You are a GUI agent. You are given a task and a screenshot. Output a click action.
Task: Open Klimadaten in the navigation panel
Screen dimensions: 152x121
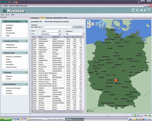(x=9, y=30)
